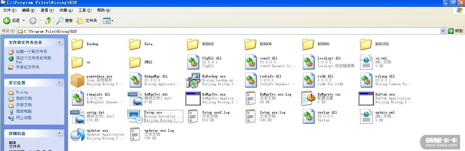Select the rsmginfo.dll file icon

(78, 98)
